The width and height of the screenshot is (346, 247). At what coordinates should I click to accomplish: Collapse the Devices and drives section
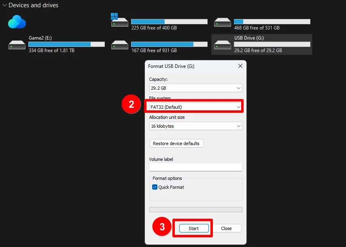(4, 5)
